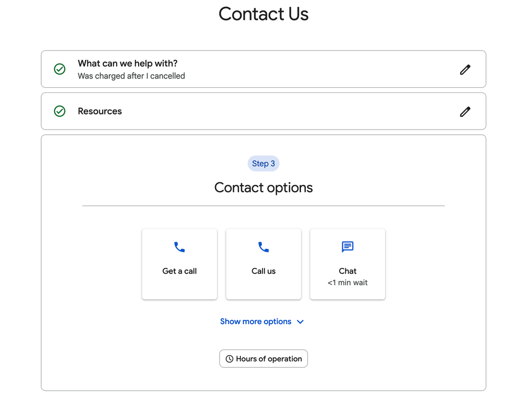This screenshot has height=400, width=515.
Task: Click the '<1 min wait' text
Action: (x=347, y=283)
